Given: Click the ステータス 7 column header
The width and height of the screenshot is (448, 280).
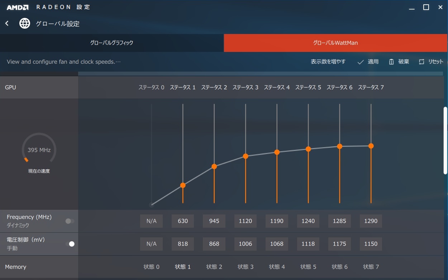Looking at the screenshot, I should tap(371, 87).
